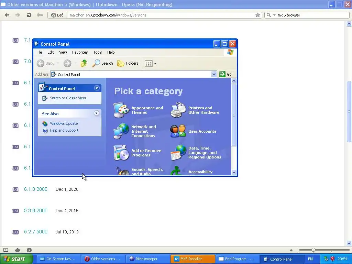
Task: Open the Windows Update link
Action: (x=64, y=123)
